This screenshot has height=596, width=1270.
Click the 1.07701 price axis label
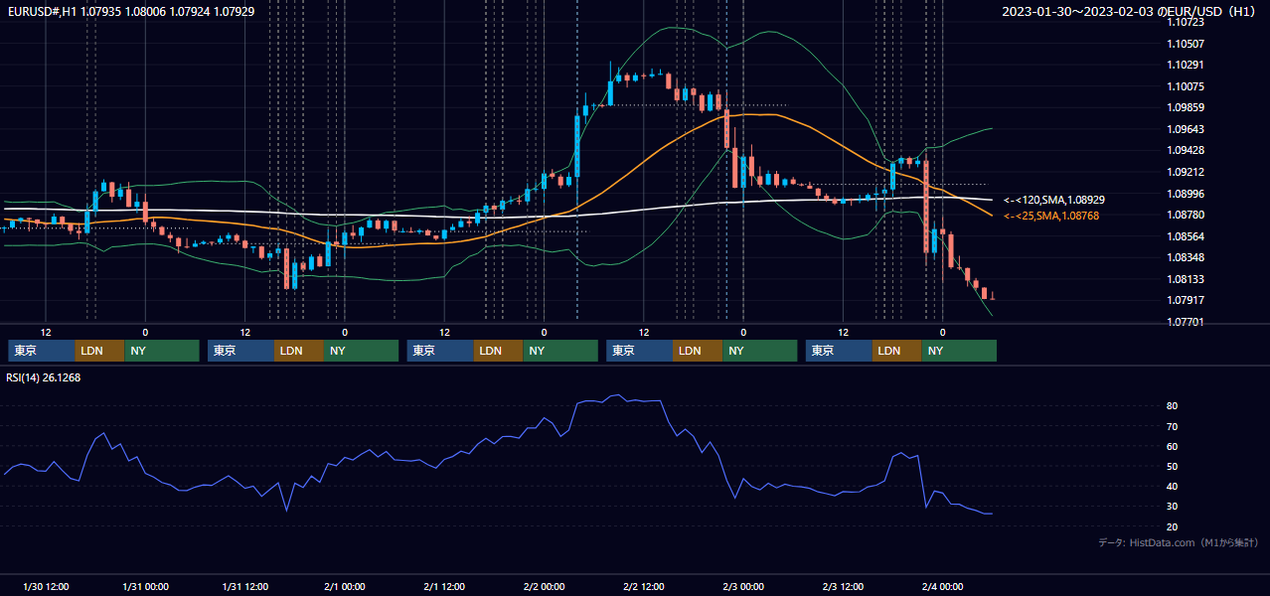click(x=1186, y=322)
